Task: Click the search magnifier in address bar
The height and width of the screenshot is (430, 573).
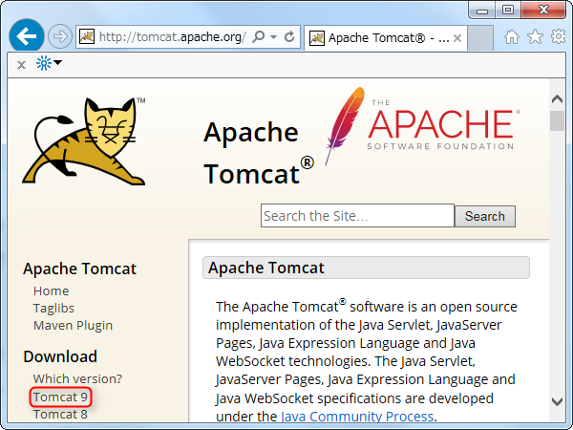Action: [x=259, y=36]
